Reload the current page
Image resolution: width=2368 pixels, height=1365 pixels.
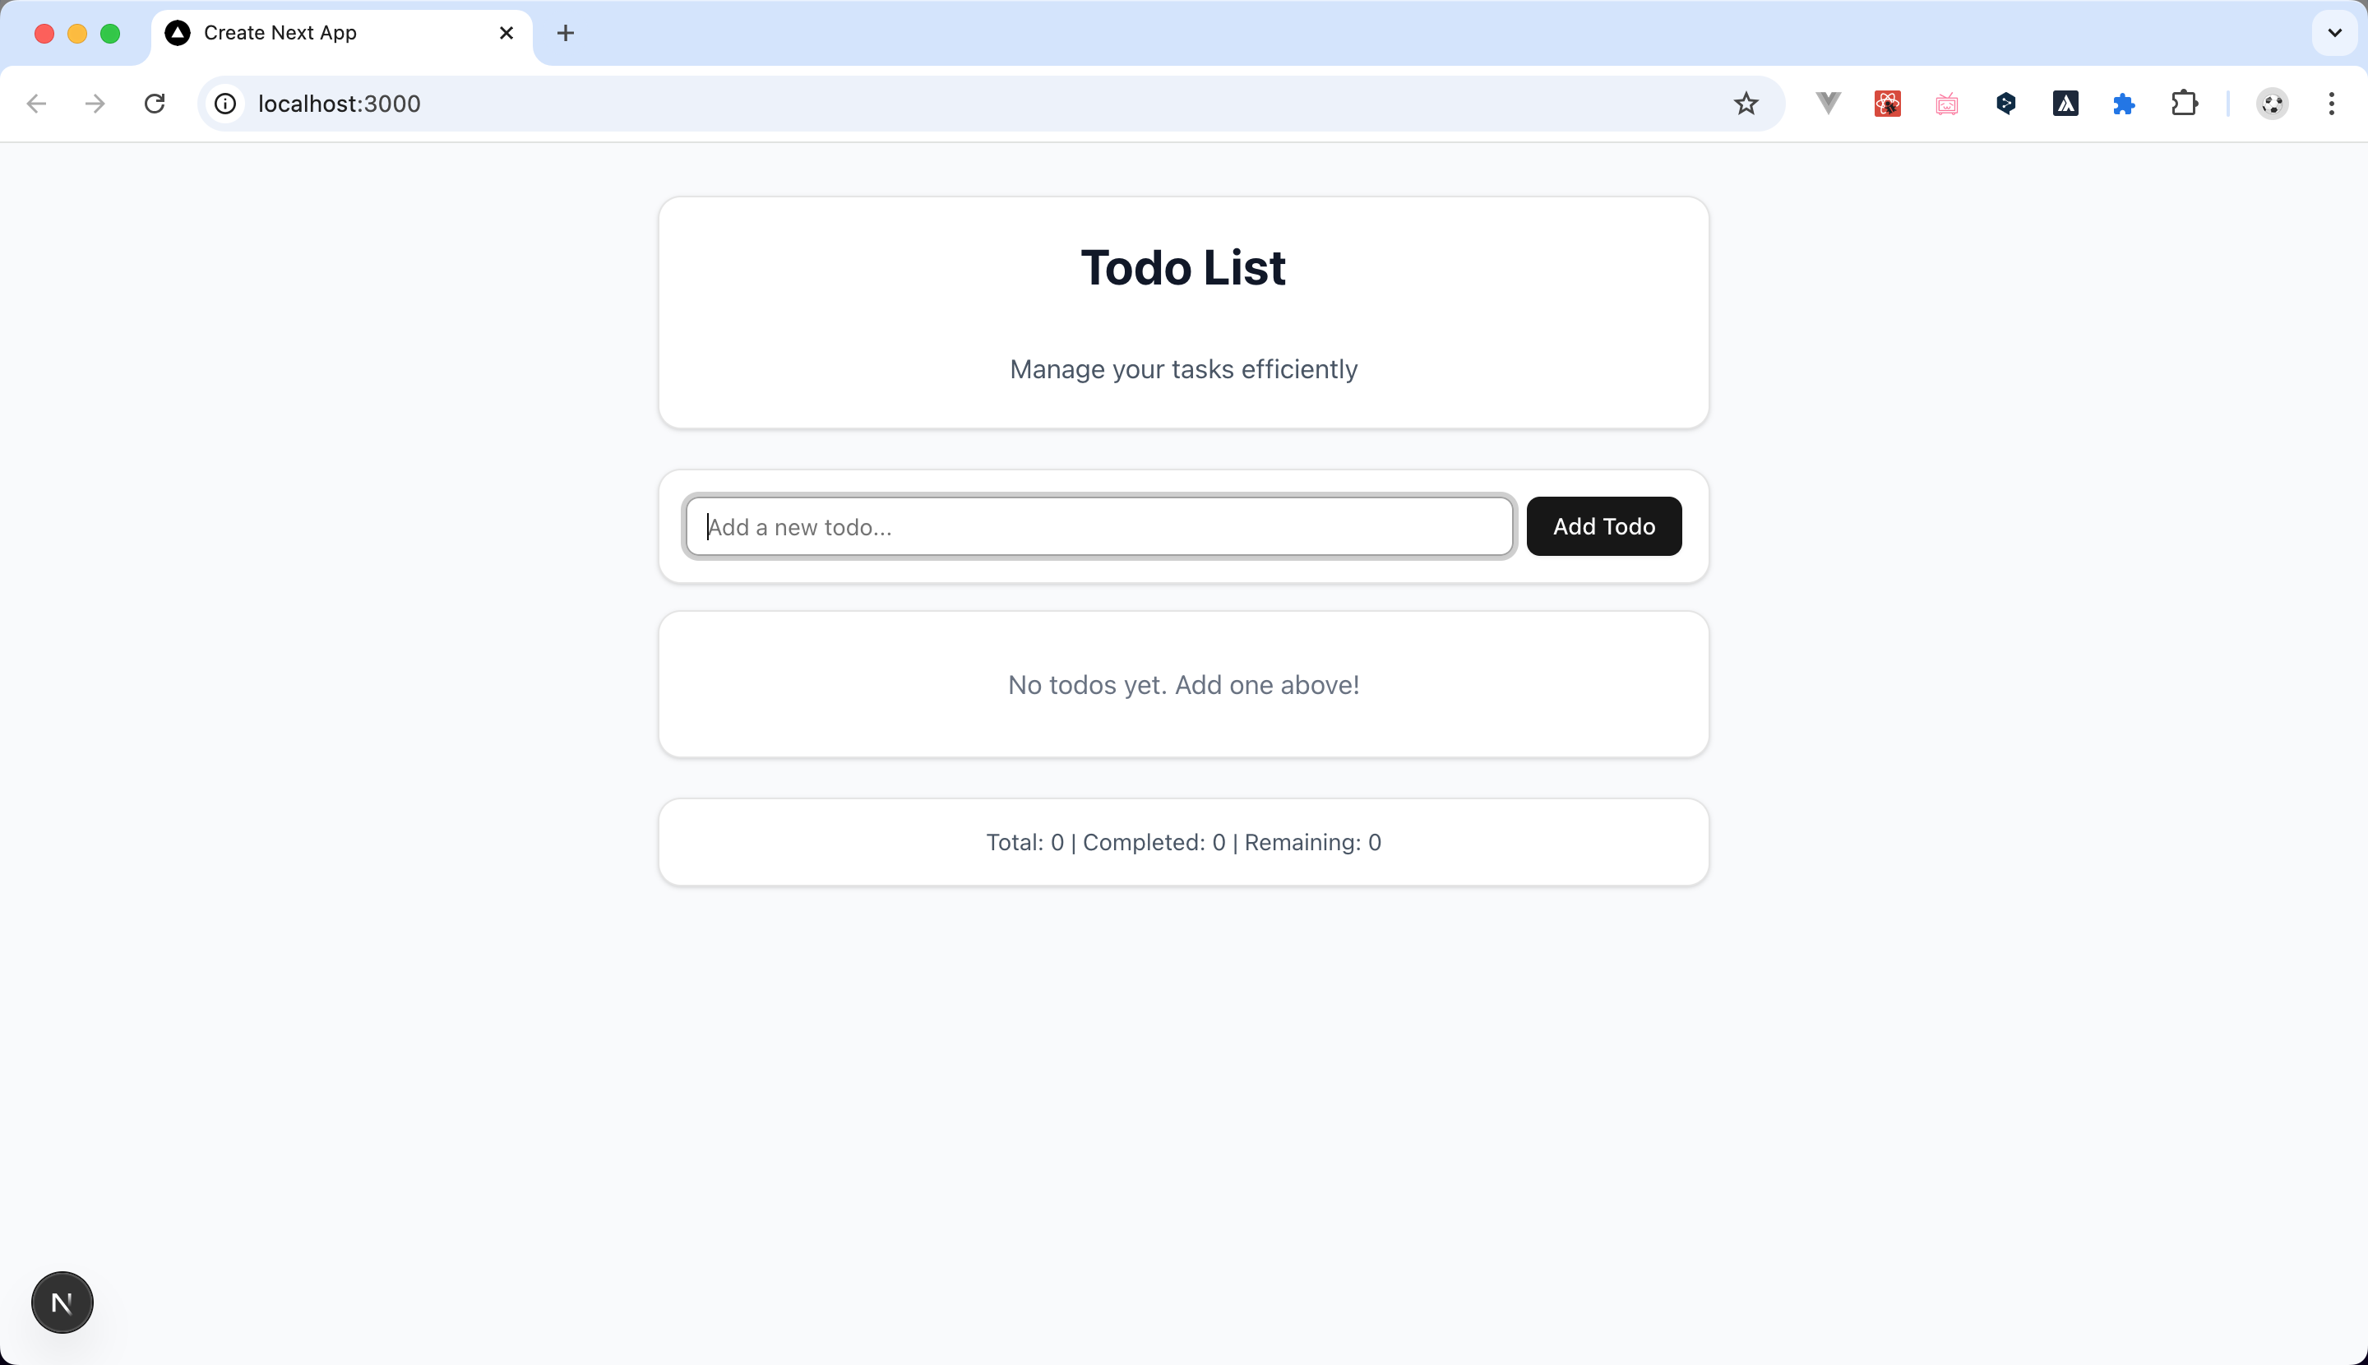155,103
